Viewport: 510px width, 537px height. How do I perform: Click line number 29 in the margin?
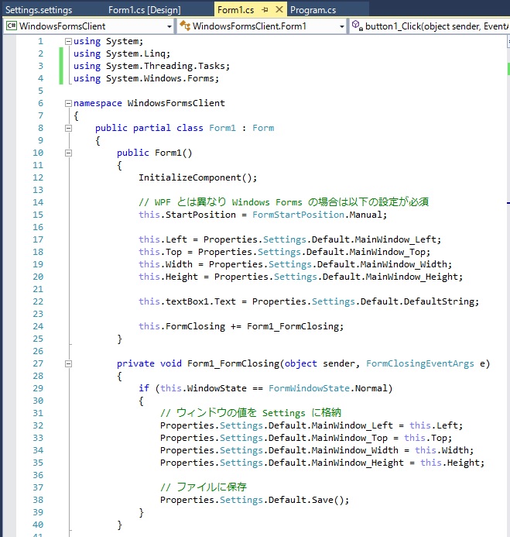pos(38,388)
